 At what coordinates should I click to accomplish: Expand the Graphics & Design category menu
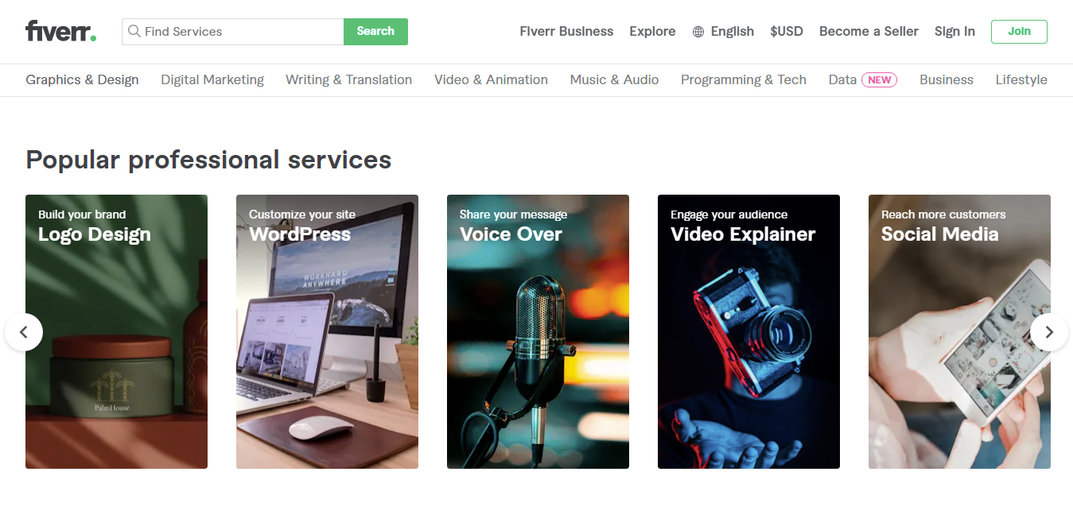82,79
